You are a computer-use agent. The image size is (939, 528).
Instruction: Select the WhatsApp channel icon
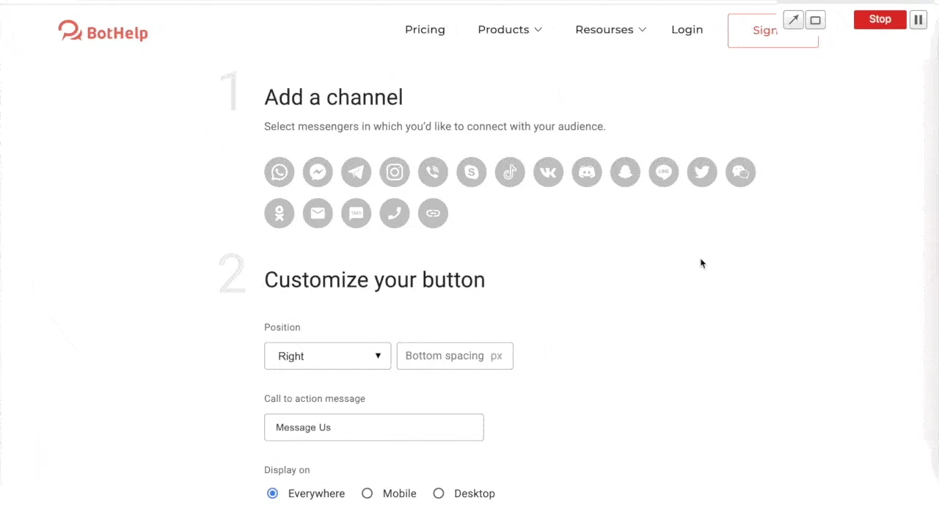point(279,172)
